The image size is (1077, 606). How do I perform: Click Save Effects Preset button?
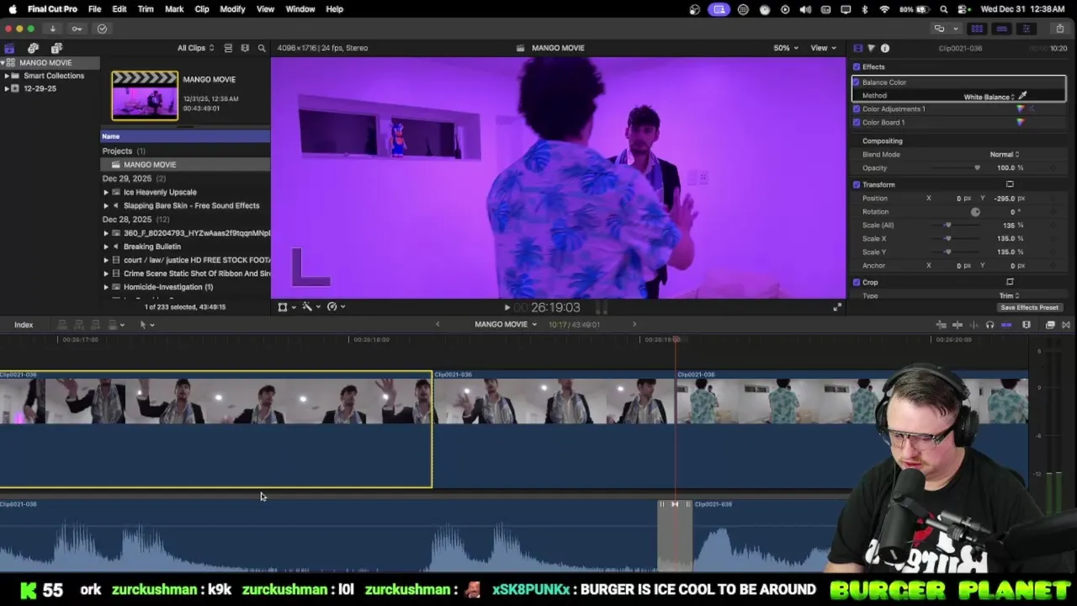pyautogui.click(x=1029, y=308)
